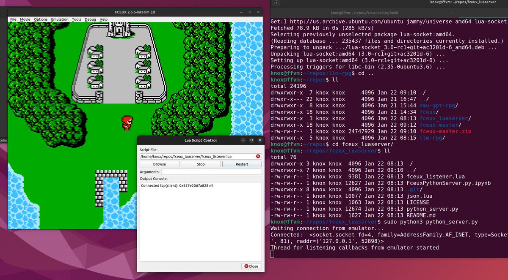Stop the running Lua script

200,164
